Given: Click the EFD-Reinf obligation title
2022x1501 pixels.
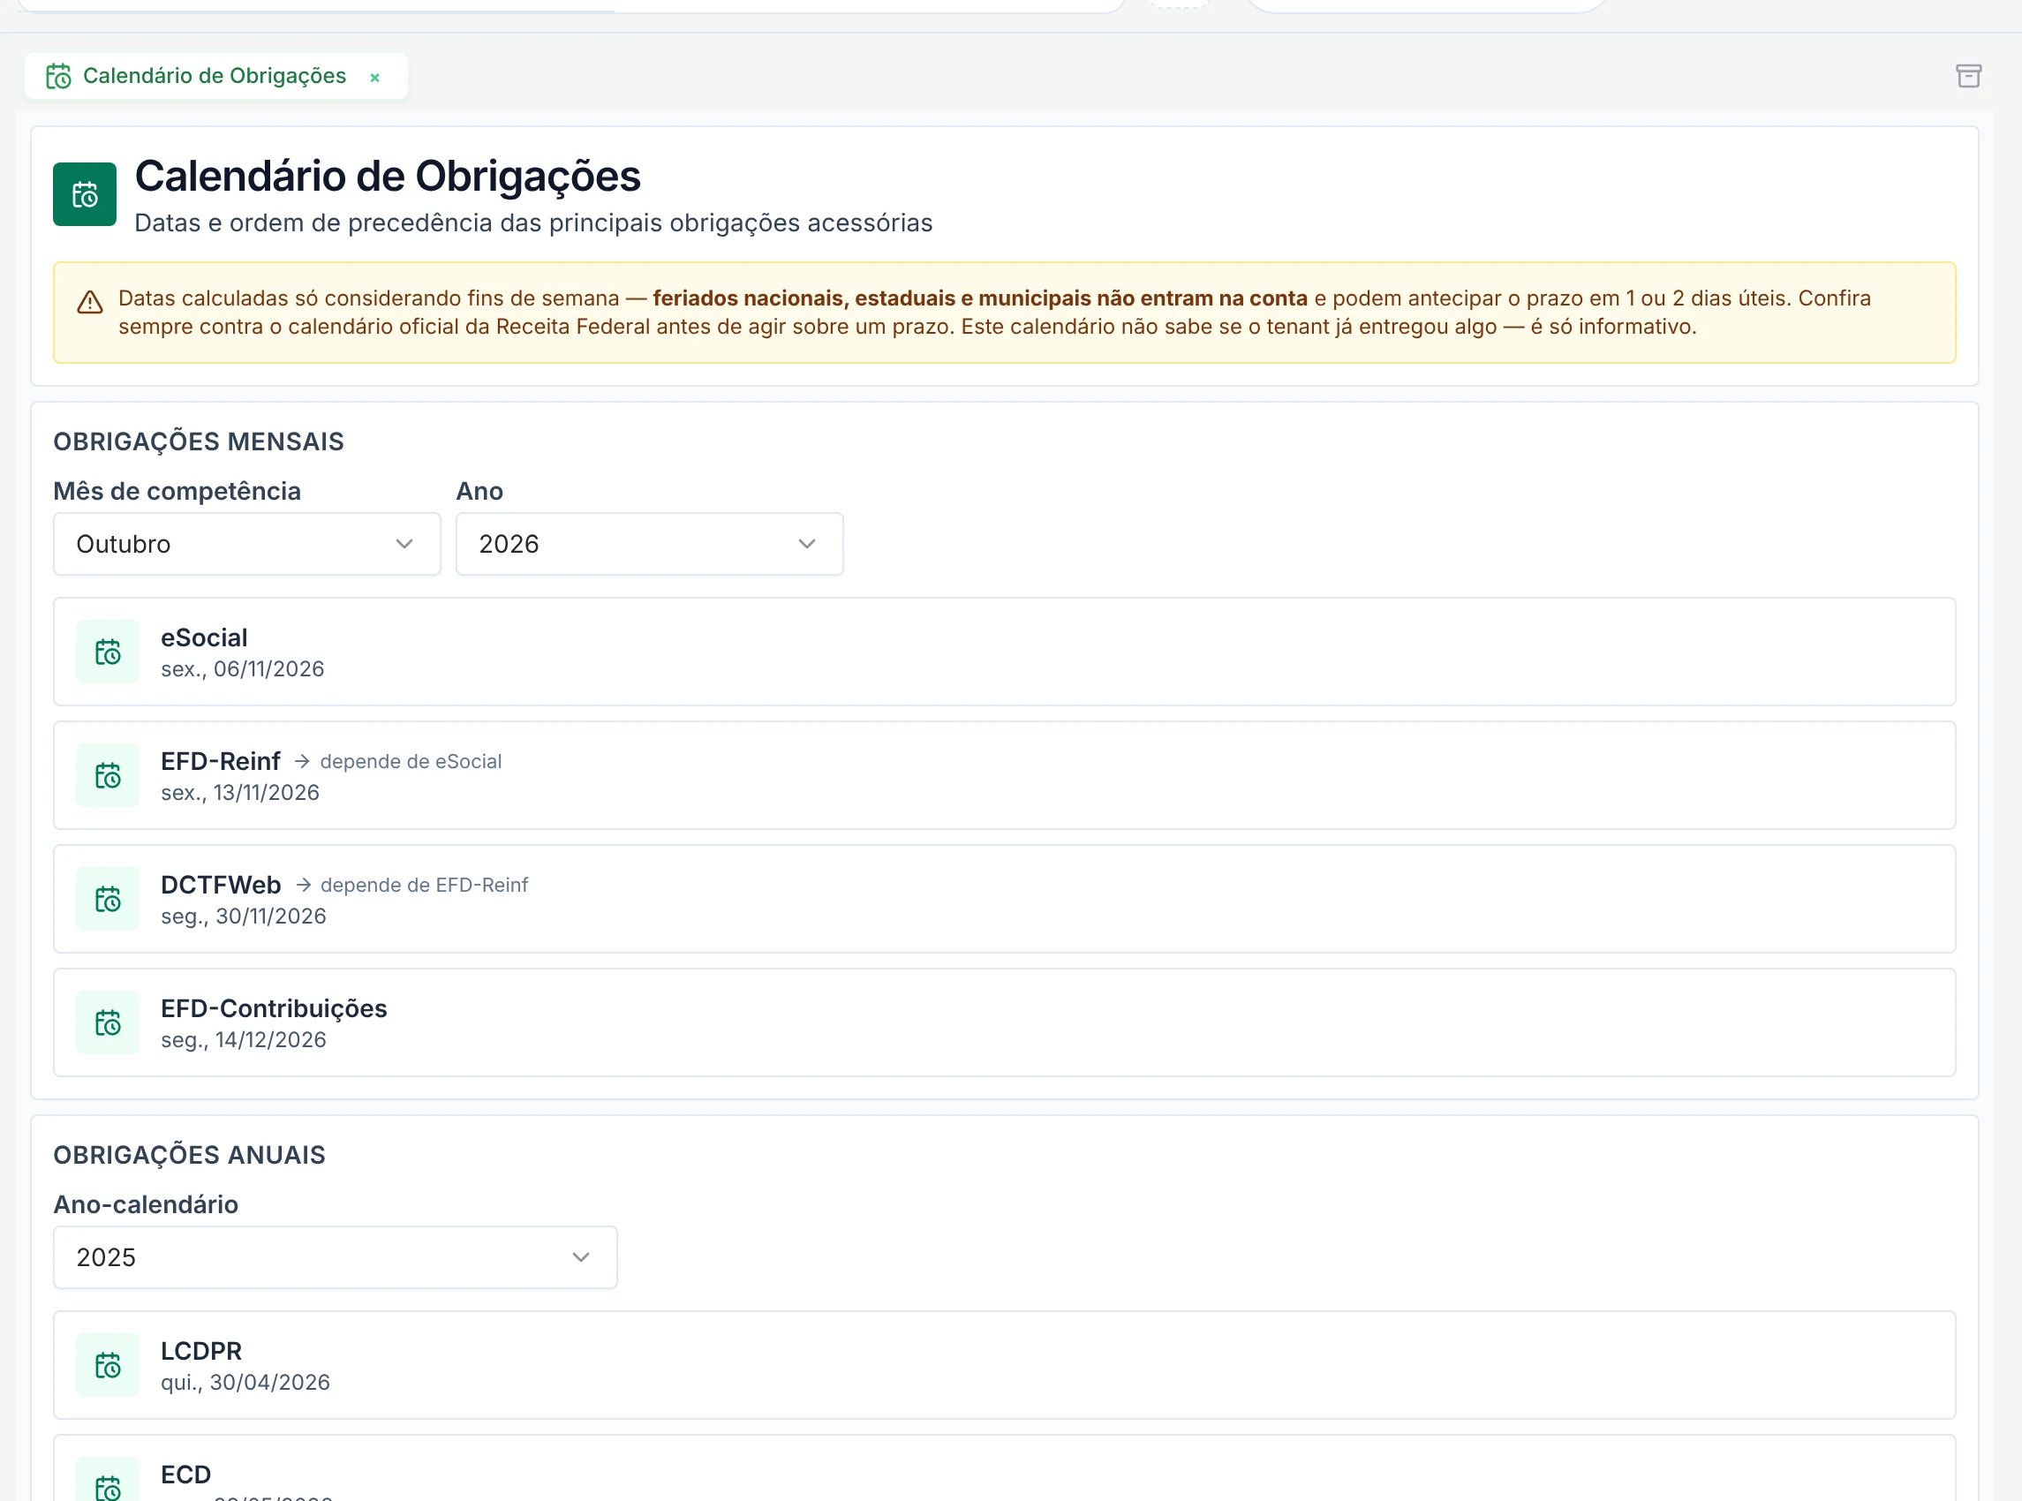Looking at the screenshot, I should point(221,761).
